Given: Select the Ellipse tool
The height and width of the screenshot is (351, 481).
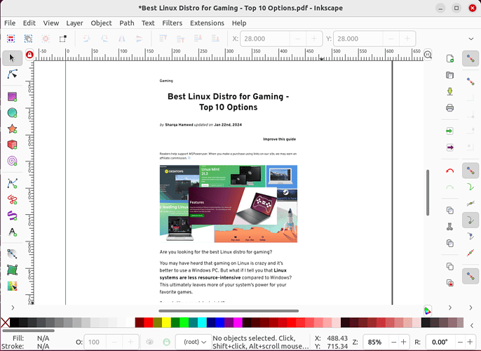Looking at the screenshot, I should (12, 113).
